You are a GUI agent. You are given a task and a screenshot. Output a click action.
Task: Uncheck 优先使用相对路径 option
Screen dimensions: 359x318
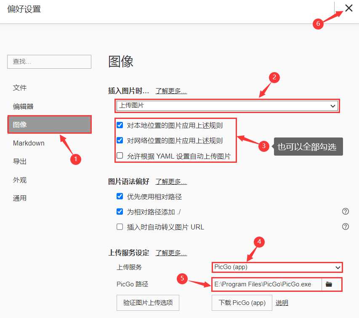120,197
